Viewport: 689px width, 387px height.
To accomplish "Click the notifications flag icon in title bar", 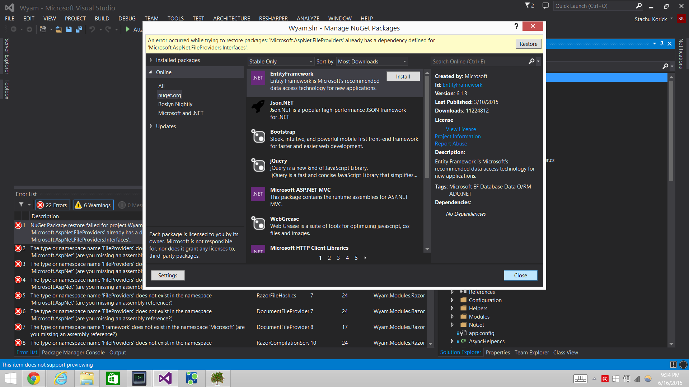I will 528,5.
